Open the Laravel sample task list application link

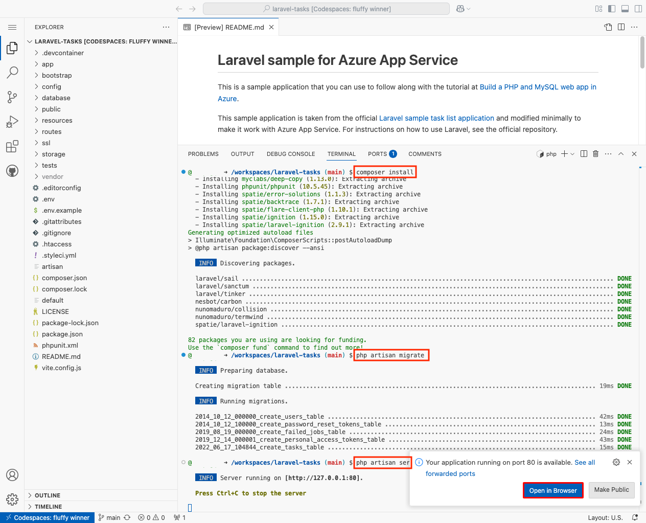point(436,118)
